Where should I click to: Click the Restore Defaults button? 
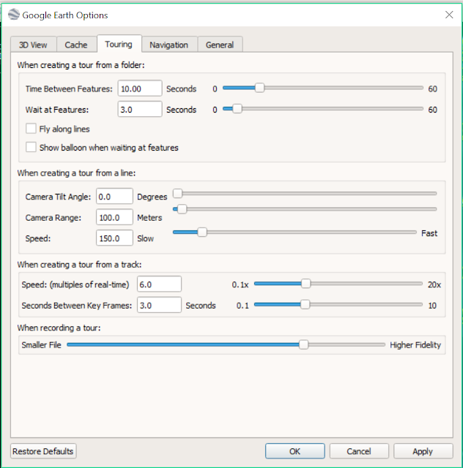point(43,451)
